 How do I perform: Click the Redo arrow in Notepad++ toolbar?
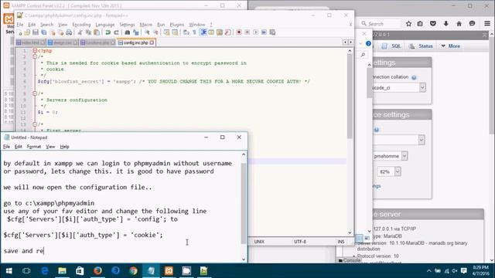click(x=116, y=32)
